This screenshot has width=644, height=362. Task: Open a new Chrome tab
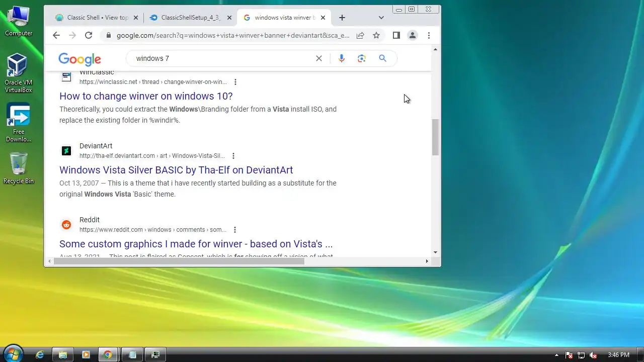coord(342,18)
